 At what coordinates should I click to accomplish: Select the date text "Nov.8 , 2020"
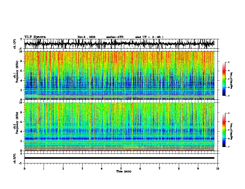[x=86, y=37]
